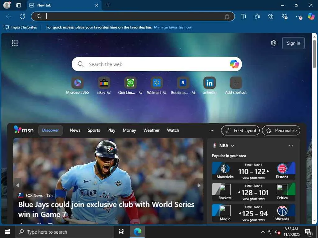The image size is (318, 238).
Task: Open the eBay shortcut tile
Action: point(104,86)
